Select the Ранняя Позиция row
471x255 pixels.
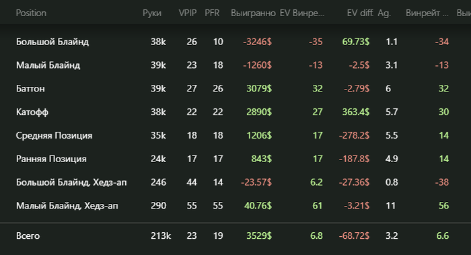[235, 159]
